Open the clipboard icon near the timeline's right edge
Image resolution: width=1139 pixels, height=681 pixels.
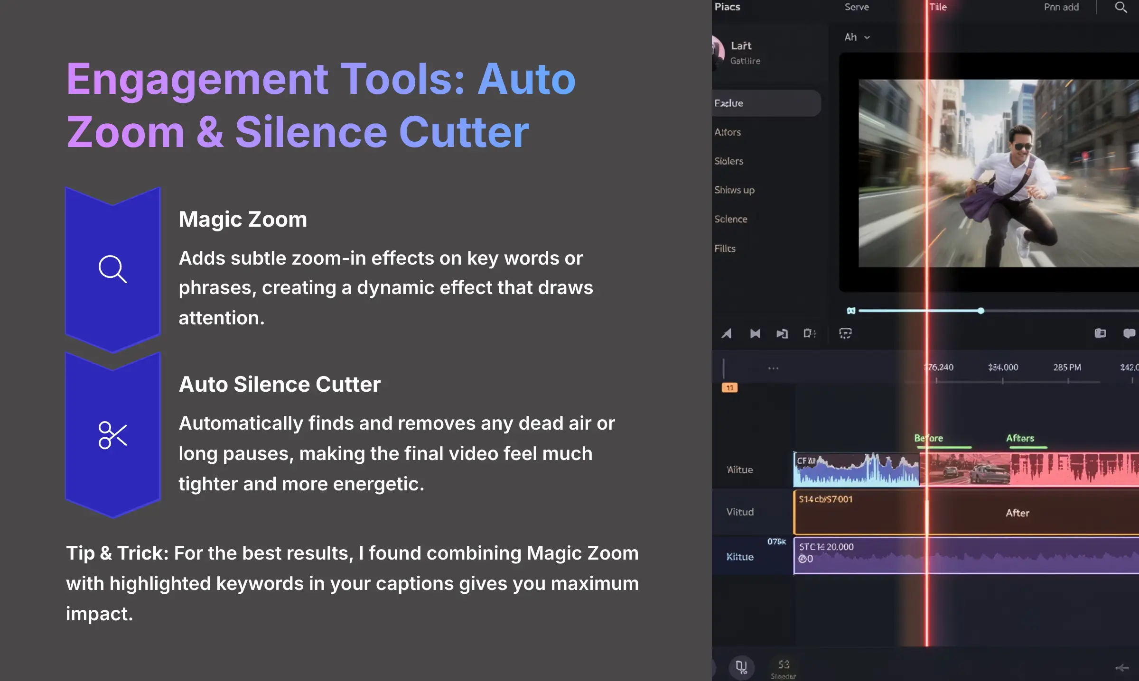tap(1100, 333)
